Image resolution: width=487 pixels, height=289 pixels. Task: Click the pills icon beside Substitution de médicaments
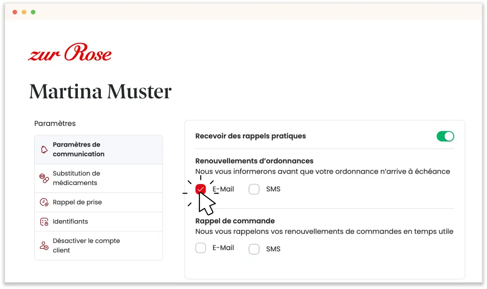coord(44,178)
